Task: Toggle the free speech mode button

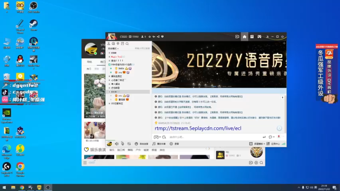Action: click(x=142, y=144)
